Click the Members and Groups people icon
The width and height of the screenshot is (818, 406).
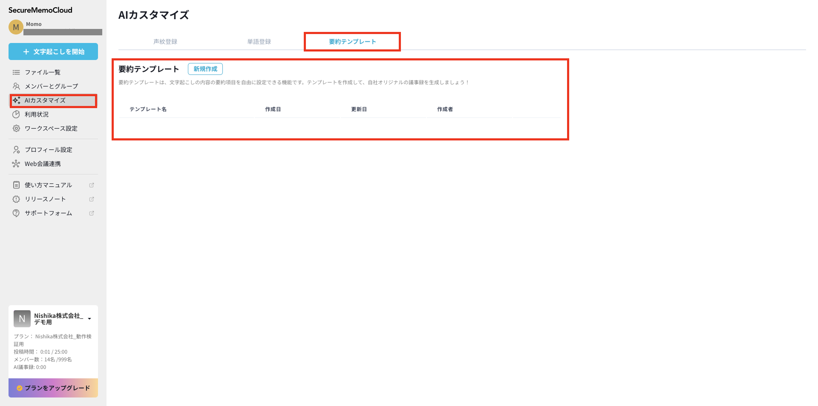(16, 86)
